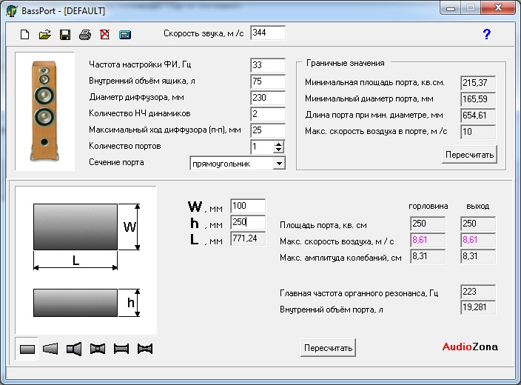
Task: Choose the fifth port shape icon
Action: pyautogui.click(x=121, y=349)
